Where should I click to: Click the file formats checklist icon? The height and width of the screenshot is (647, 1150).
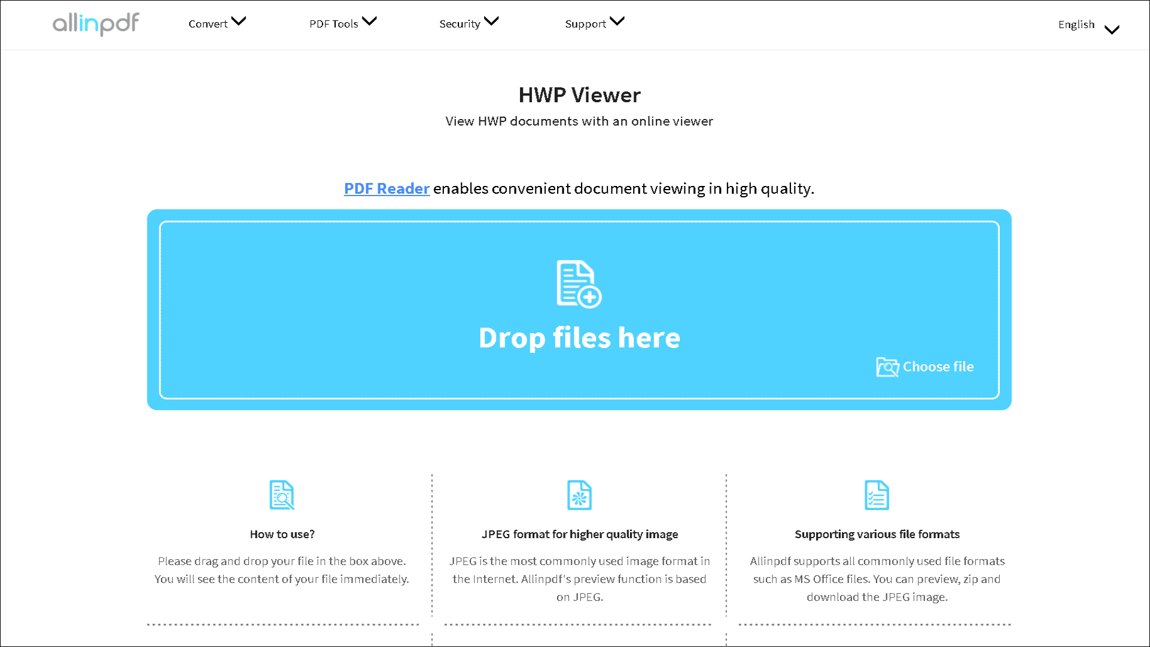coord(877,495)
